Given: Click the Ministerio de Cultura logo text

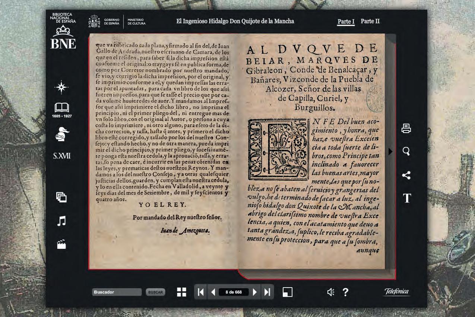Looking at the screenshot, I should [x=136, y=22].
